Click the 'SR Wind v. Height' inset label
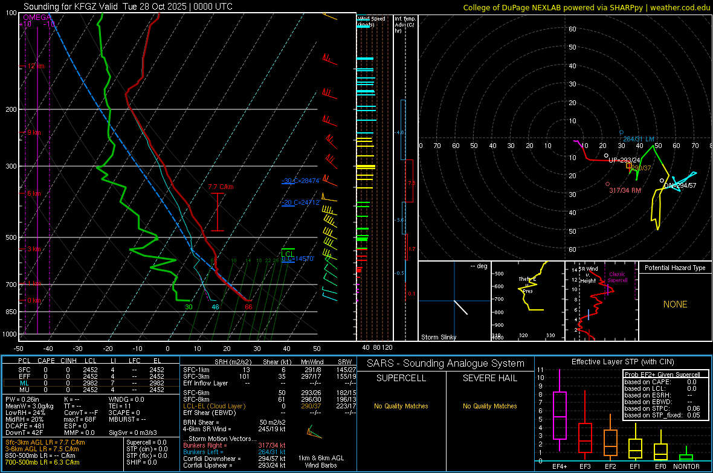The height and width of the screenshot is (473, 713). coord(588,275)
